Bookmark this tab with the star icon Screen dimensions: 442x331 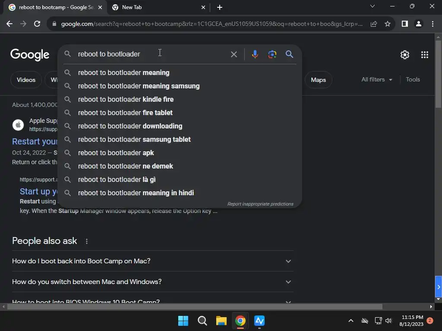pos(388,24)
